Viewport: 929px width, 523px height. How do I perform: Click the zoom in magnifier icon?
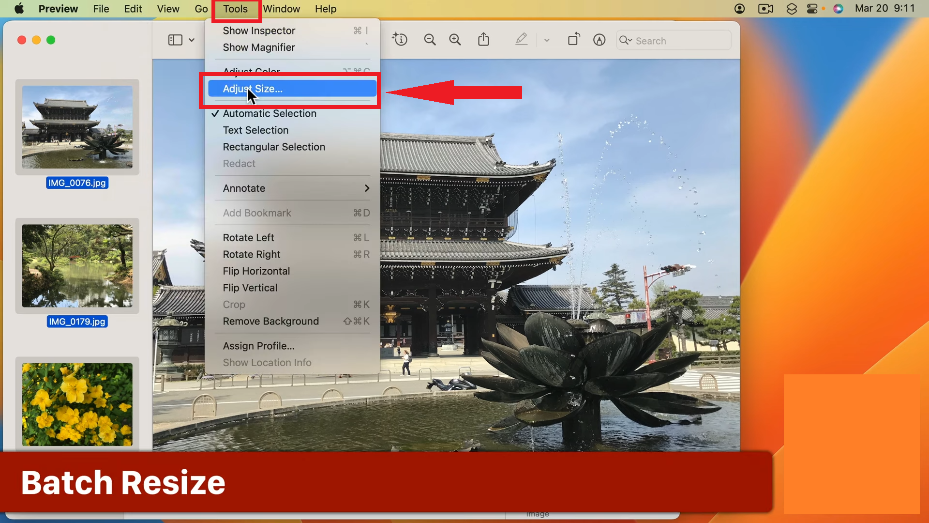coord(455,40)
